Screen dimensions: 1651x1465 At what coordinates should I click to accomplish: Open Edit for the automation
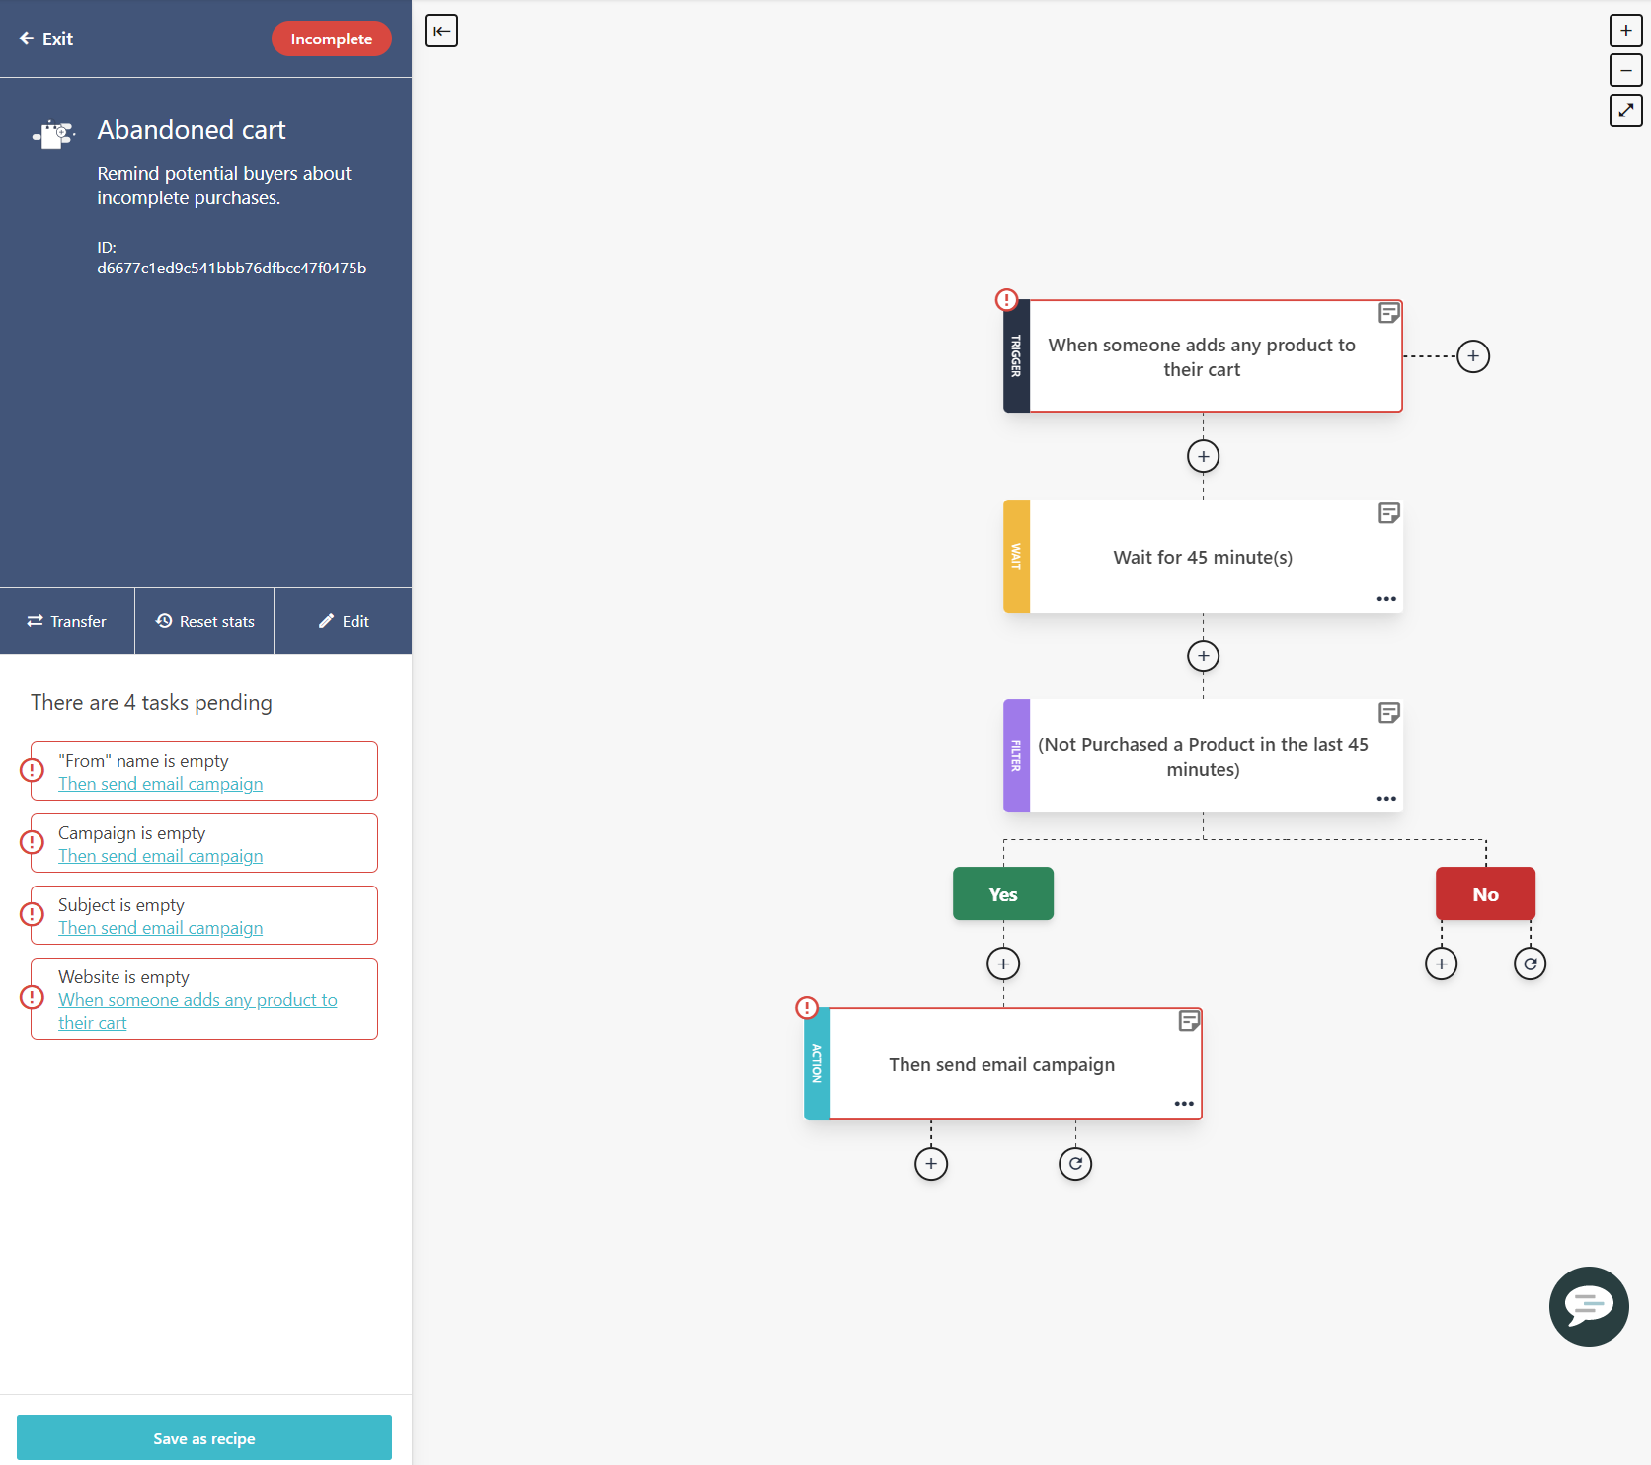(343, 621)
